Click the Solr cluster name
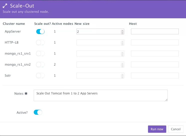The width and height of the screenshot is (186, 136). click(8, 75)
